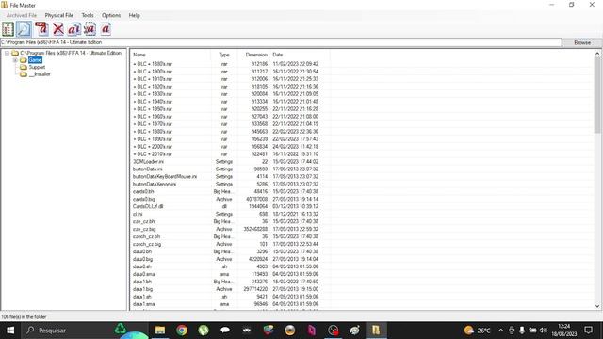Screen dimensions: 603x339
Task: Select the 3DMLoader.ini file
Action: [x=148, y=161]
